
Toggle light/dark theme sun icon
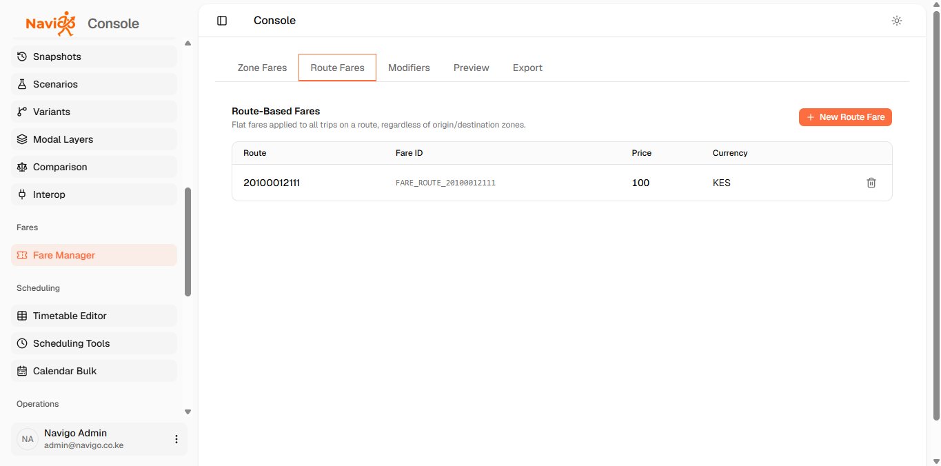point(897,21)
